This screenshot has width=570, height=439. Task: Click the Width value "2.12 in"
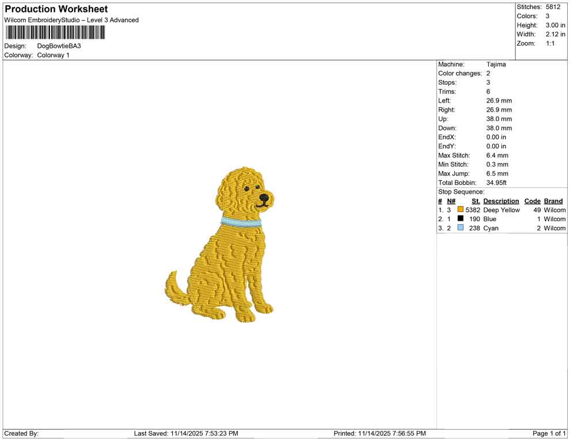coord(555,34)
